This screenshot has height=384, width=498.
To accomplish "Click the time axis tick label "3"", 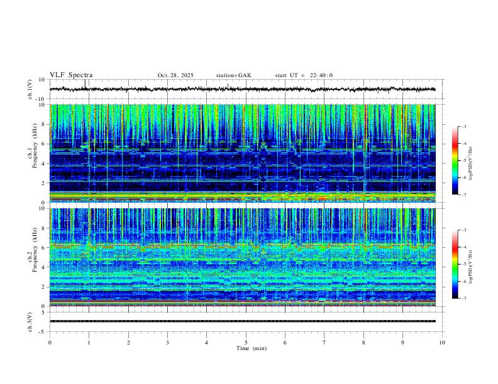I will pos(167,343).
